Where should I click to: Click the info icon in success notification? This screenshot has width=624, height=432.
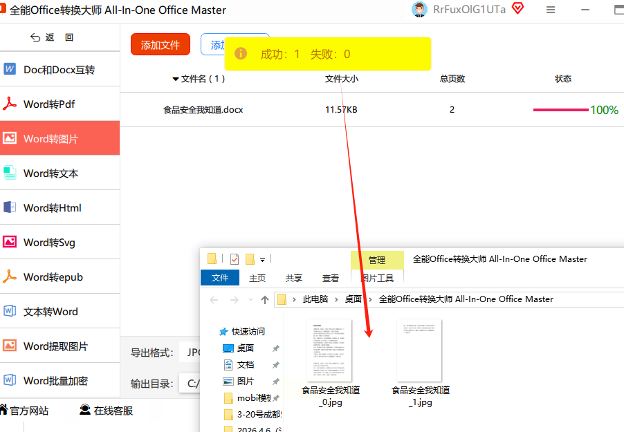(x=240, y=53)
